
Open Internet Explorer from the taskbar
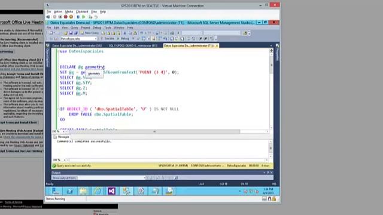click(x=98, y=191)
